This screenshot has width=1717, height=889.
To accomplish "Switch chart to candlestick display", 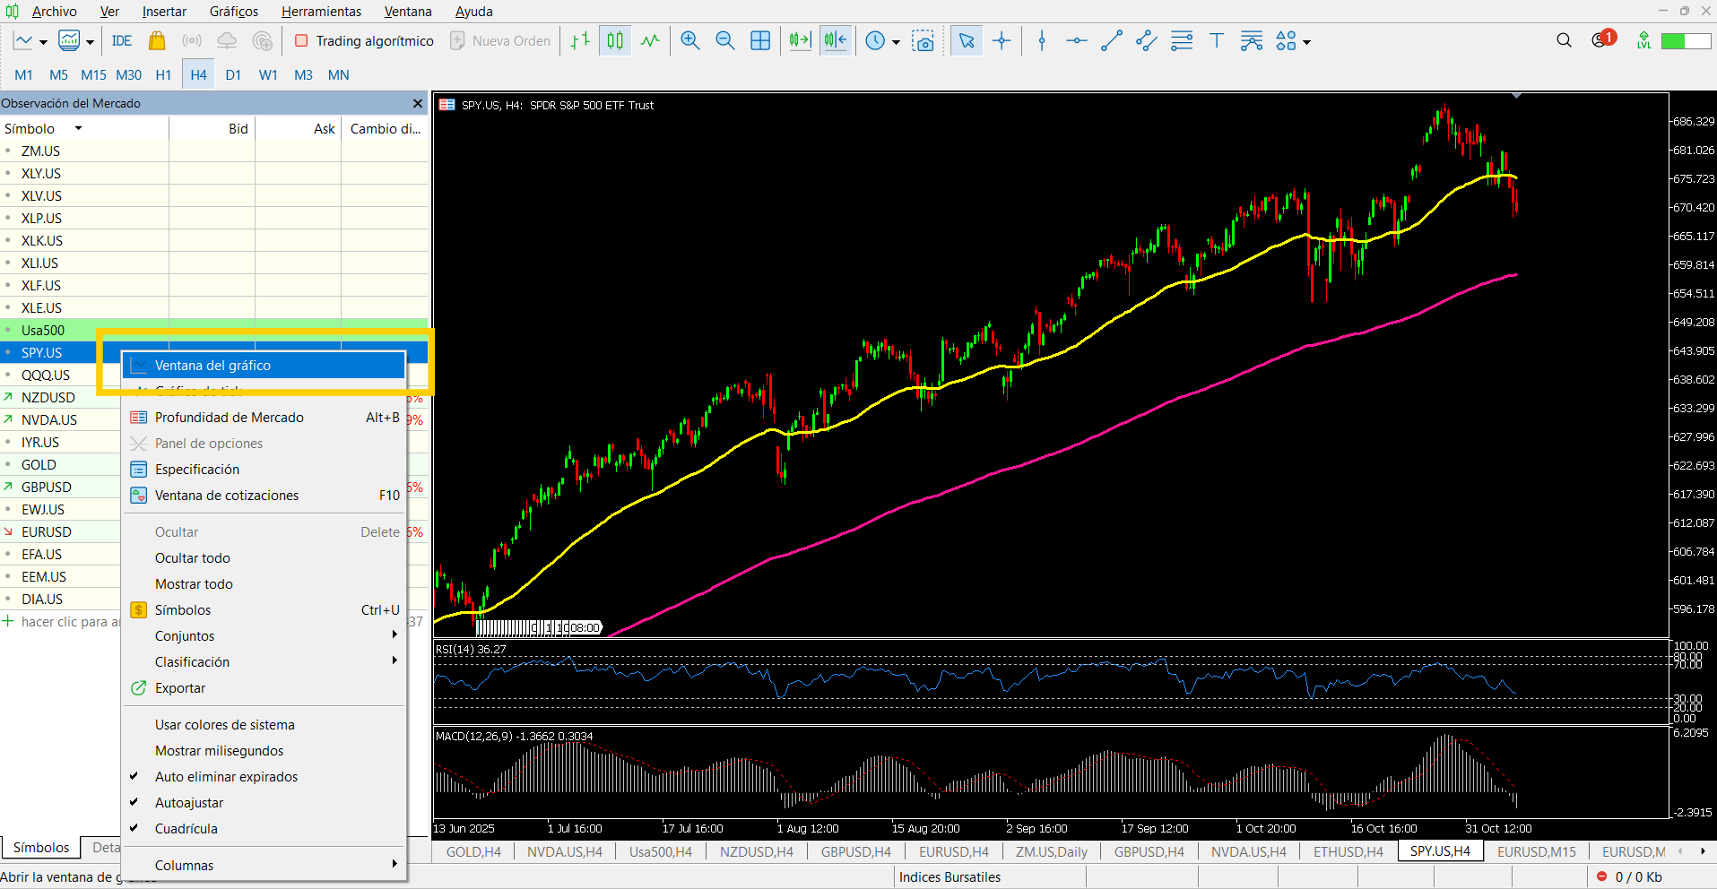I will tap(615, 41).
